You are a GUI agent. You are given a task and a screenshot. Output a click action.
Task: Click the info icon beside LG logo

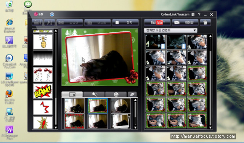click(x=52, y=14)
